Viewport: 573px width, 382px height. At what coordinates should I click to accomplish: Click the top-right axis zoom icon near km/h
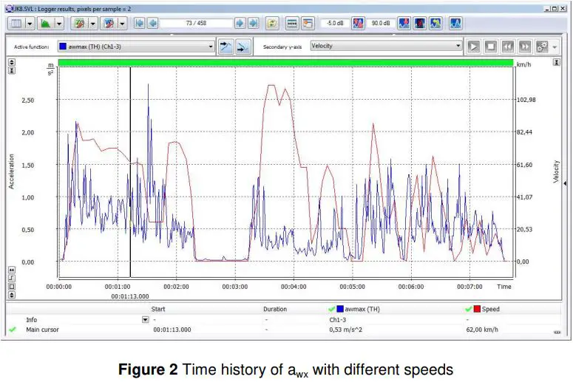click(556, 63)
